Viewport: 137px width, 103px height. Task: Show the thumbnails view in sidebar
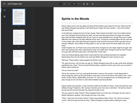[5, 10]
